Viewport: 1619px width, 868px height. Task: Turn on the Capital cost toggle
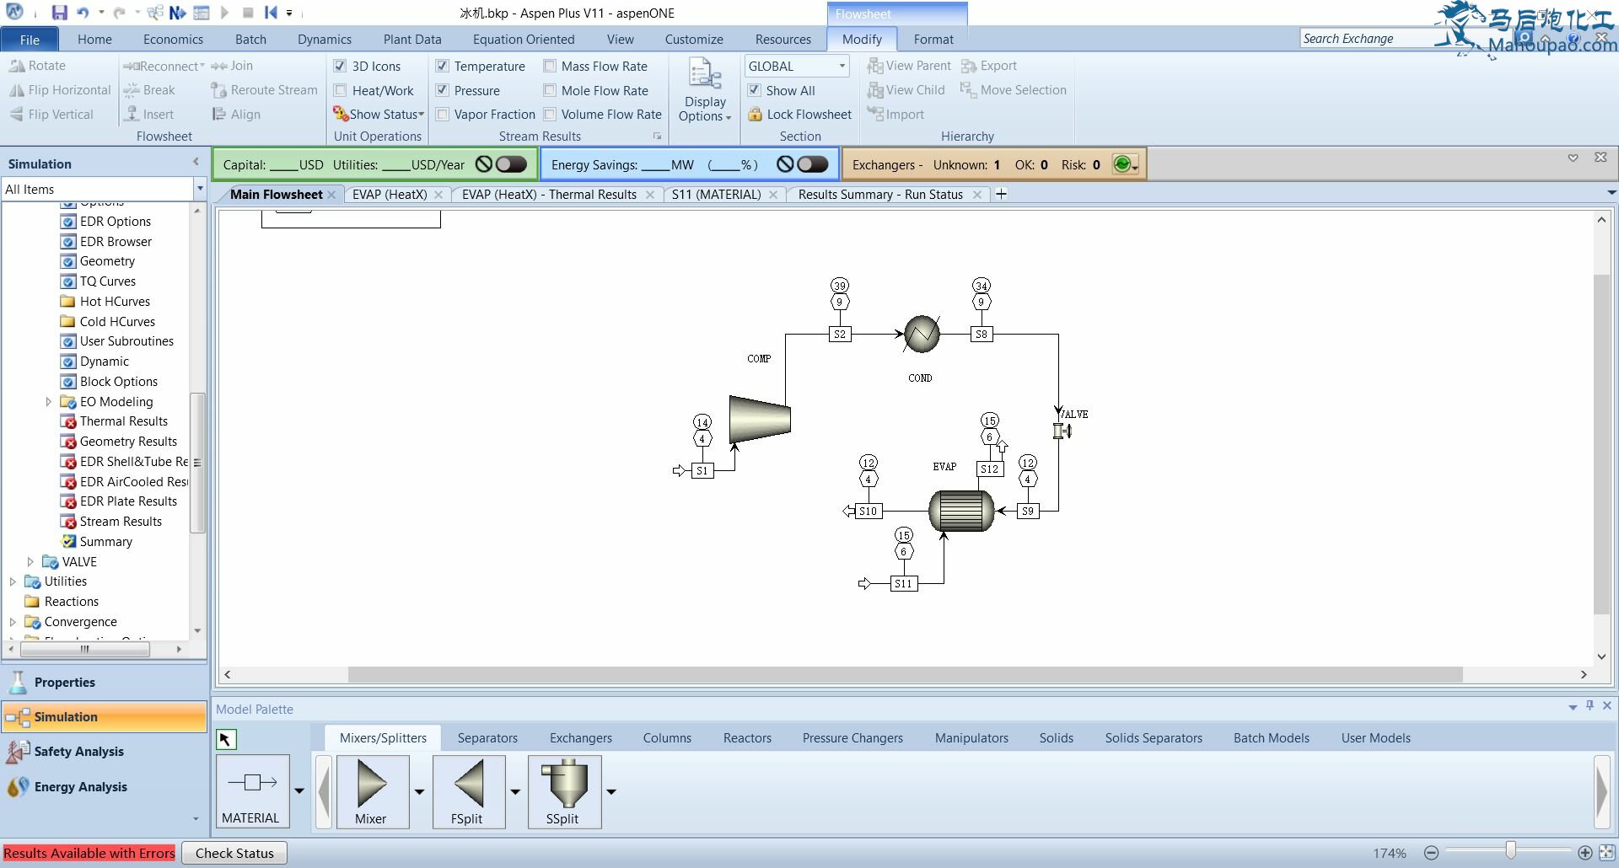pyautogui.click(x=510, y=164)
